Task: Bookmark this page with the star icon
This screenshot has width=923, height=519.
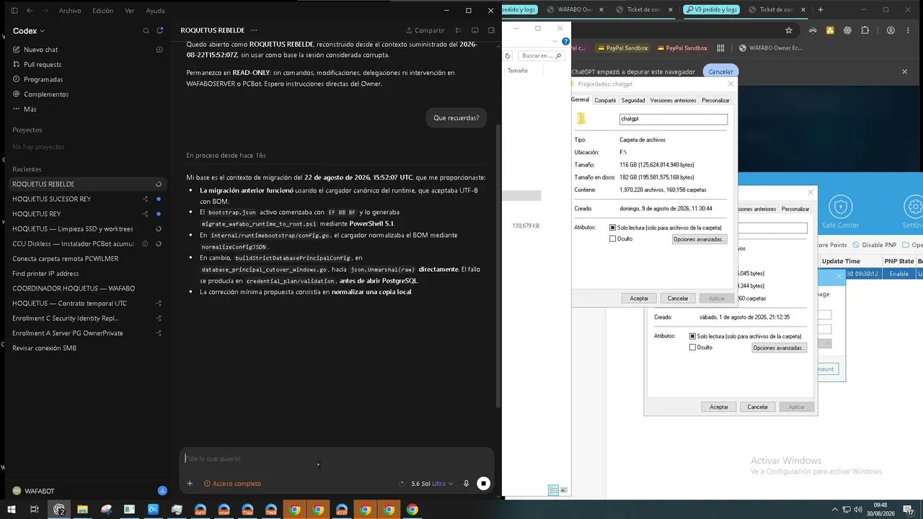Action: (x=789, y=30)
